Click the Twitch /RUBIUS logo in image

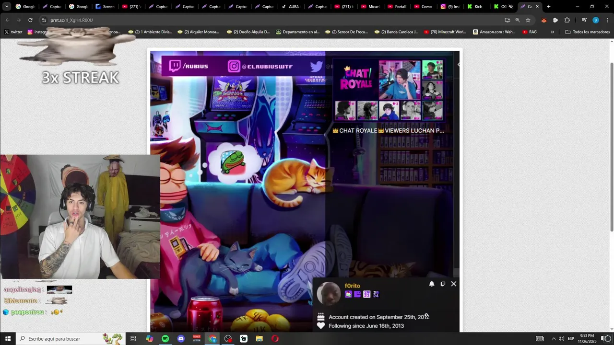189,66
